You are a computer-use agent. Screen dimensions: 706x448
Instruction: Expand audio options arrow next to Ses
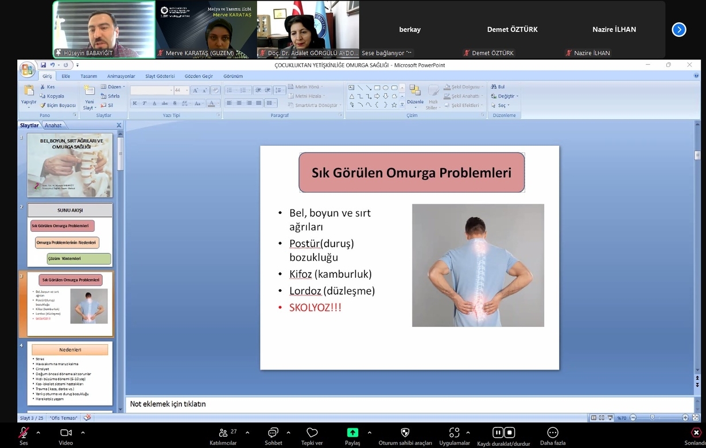38,433
